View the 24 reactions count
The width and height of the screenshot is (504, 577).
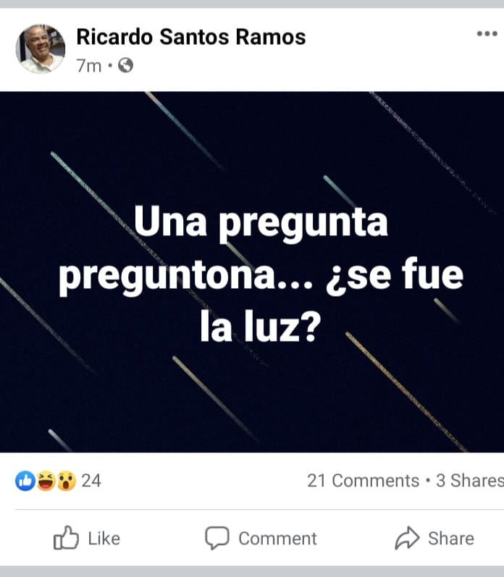pyautogui.click(x=91, y=481)
